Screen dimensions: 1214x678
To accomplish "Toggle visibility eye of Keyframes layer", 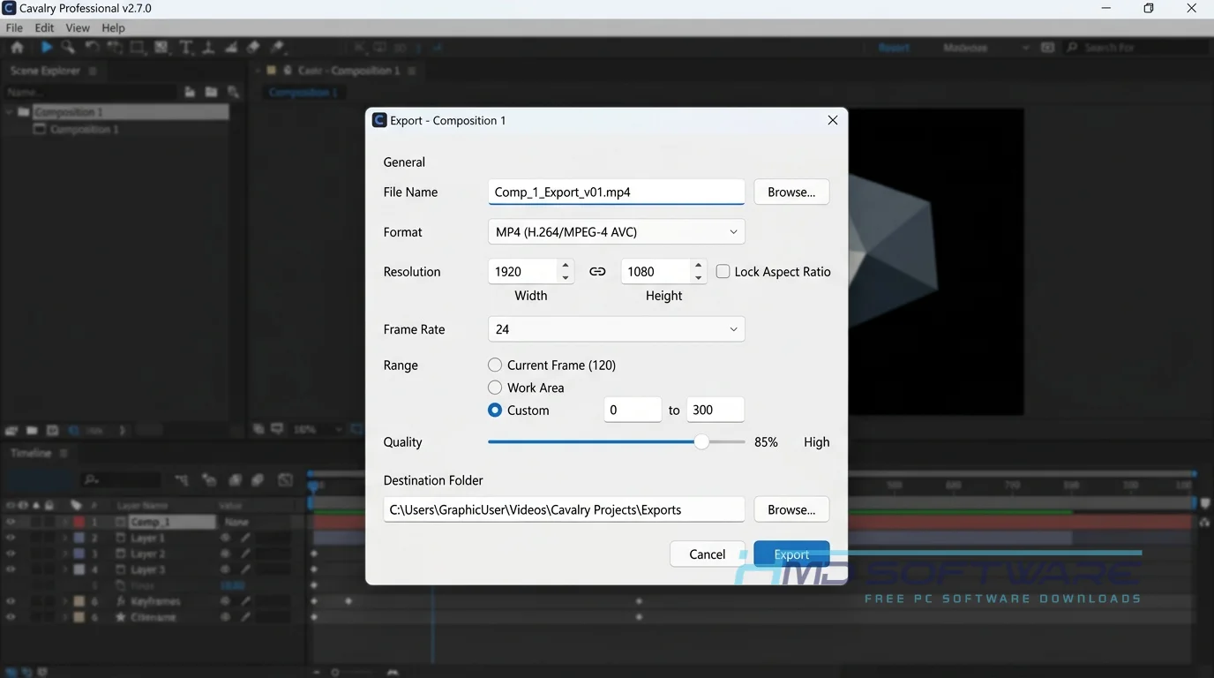I will click(11, 601).
